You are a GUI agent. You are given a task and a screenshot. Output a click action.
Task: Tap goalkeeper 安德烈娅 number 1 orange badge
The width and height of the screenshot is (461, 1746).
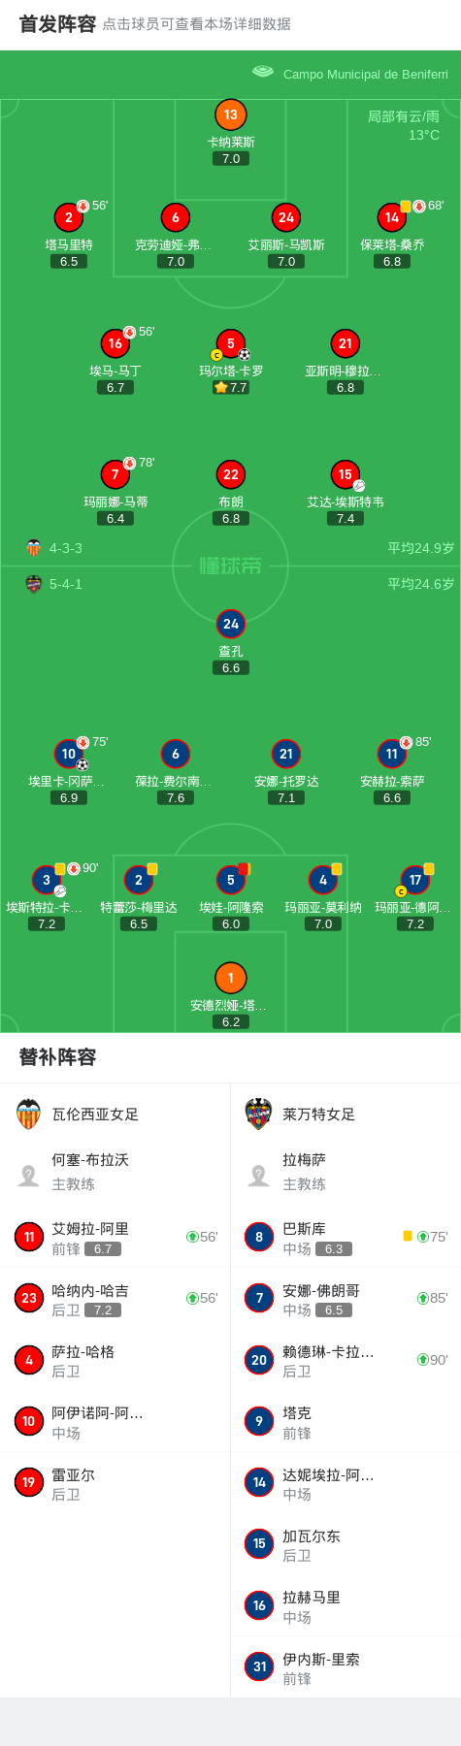pos(230,978)
